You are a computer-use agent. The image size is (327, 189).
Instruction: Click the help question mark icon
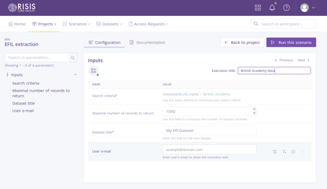[x=287, y=8]
